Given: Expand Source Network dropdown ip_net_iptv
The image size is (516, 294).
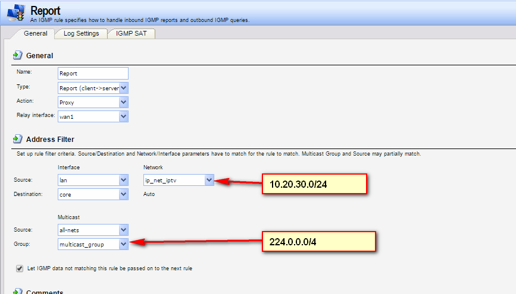Looking at the screenshot, I should (x=208, y=179).
